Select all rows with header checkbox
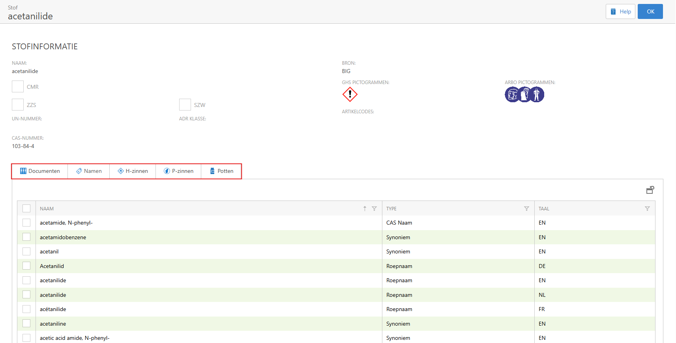 [x=26, y=208]
